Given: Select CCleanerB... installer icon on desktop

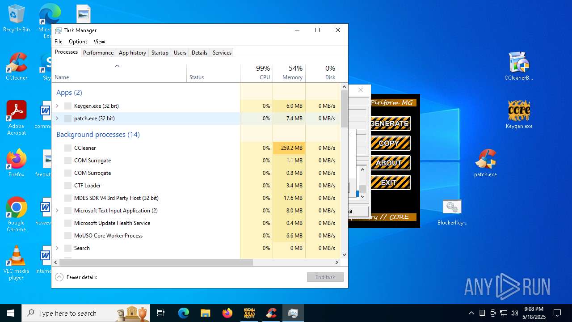Looking at the screenshot, I should [x=519, y=66].
